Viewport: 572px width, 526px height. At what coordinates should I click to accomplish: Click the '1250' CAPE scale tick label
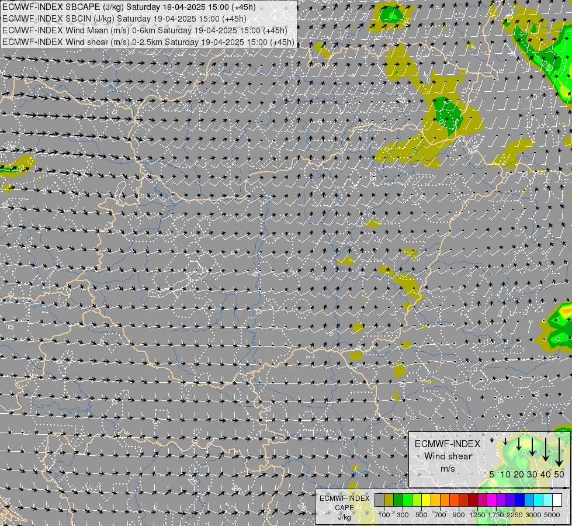tap(477, 515)
